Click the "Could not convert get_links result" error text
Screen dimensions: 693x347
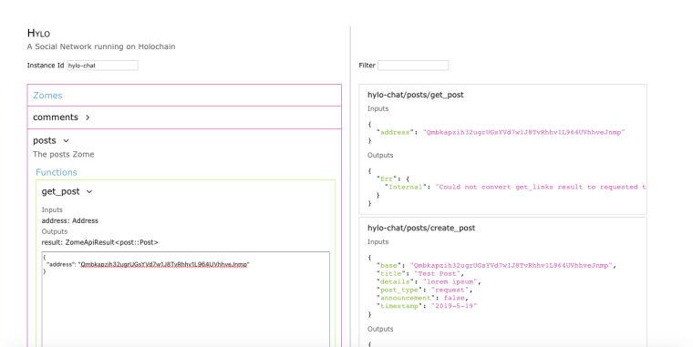[x=540, y=187]
